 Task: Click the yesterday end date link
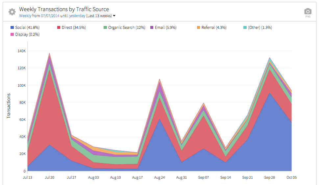(x=77, y=16)
